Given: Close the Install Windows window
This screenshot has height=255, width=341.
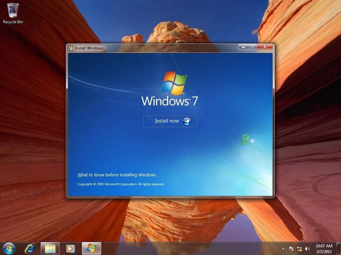Looking at the screenshot, I should tap(265, 46).
